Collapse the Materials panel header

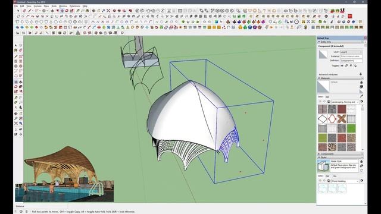point(340,78)
